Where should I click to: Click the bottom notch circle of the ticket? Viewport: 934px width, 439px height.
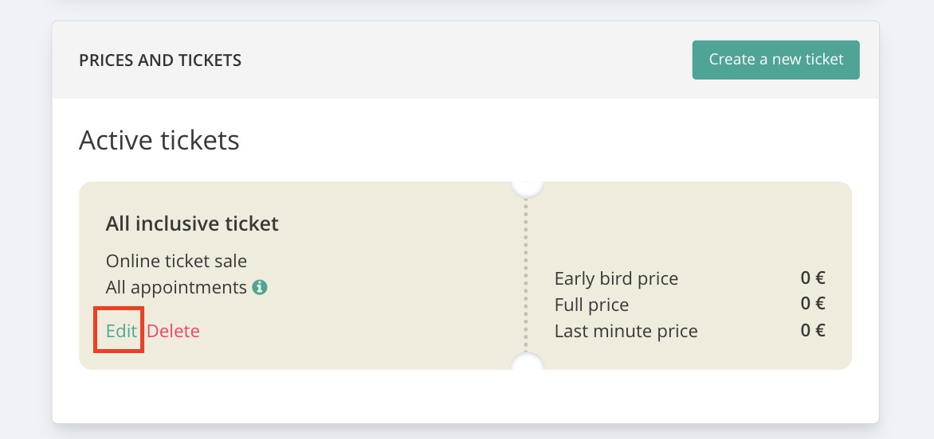point(527,362)
